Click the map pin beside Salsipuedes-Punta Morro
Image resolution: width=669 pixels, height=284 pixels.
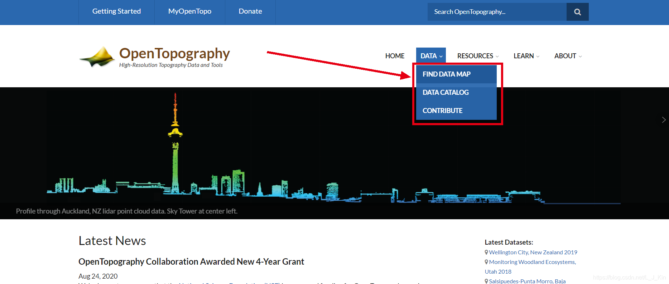[486, 281]
